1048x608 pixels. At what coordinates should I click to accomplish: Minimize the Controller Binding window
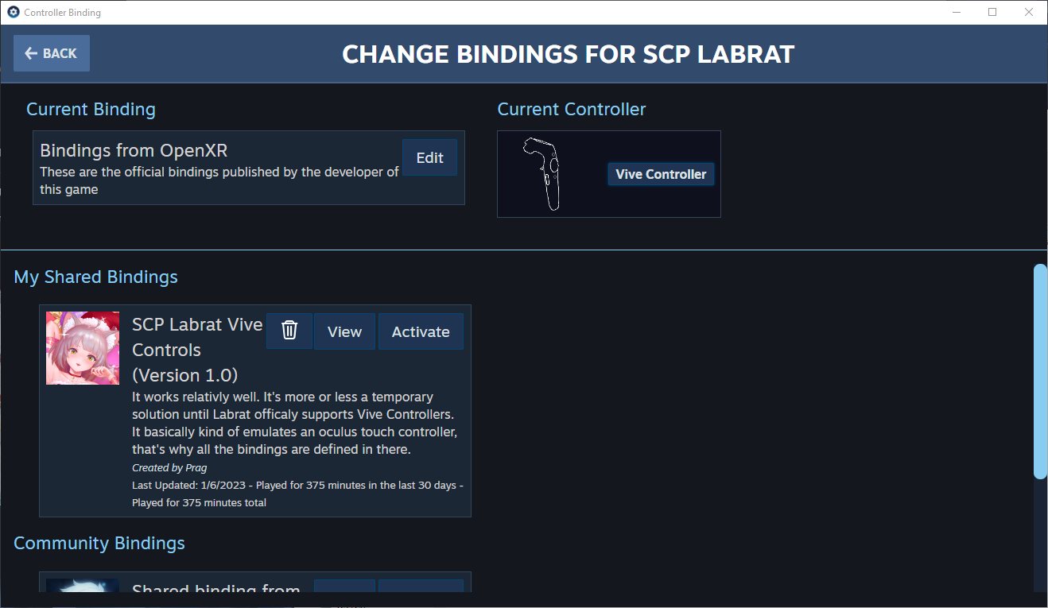[957, 12]
